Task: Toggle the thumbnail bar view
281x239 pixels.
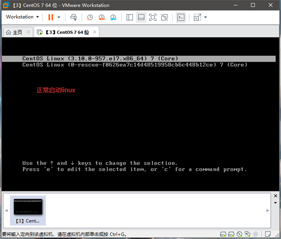Action: (x=141, y=17)
